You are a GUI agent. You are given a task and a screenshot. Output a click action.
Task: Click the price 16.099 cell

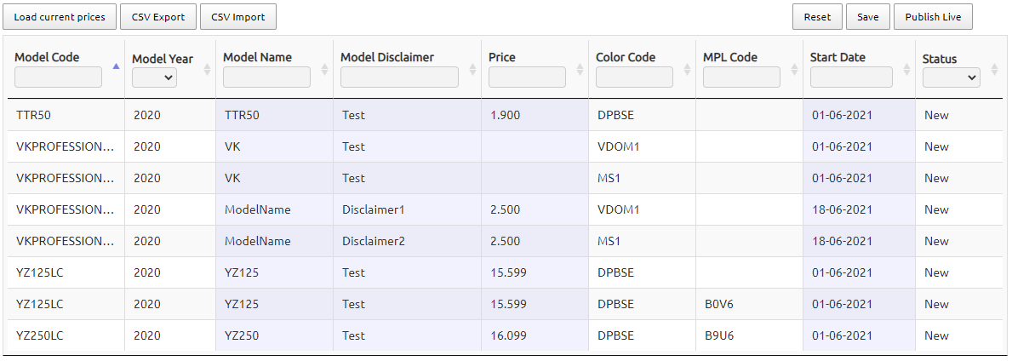(x=535, y=335)
